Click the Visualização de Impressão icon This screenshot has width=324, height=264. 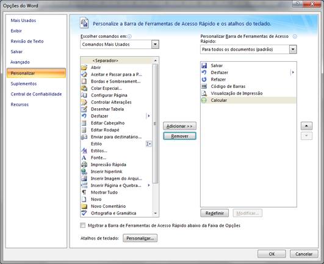[204, 94]
